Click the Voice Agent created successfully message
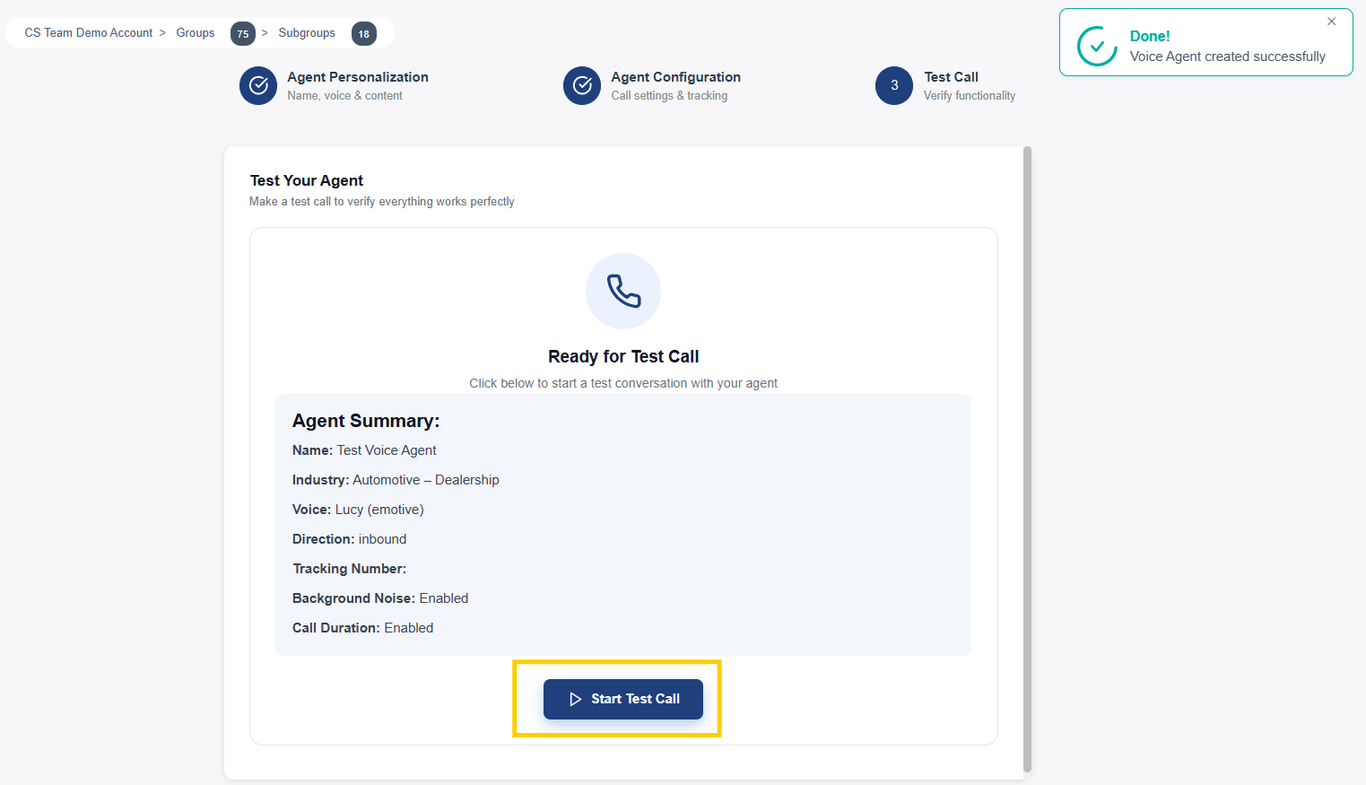This screenshot has width=1366, height=785. (x=1227, y=57)
